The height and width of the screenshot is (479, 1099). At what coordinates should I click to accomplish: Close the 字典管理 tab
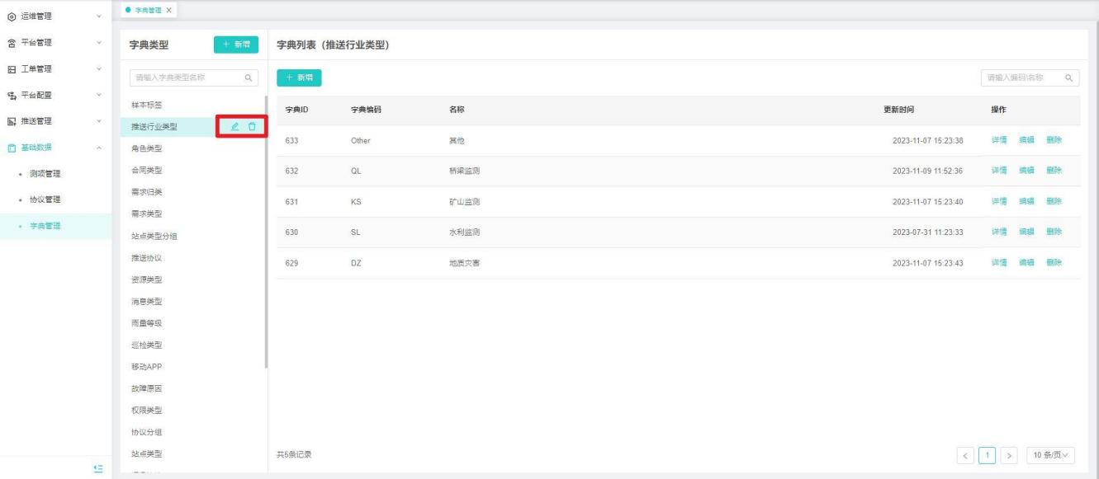pyautogui.click(x=169, y=9)
